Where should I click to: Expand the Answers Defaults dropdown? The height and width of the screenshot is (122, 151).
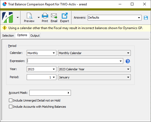click(x=139, y=18)
